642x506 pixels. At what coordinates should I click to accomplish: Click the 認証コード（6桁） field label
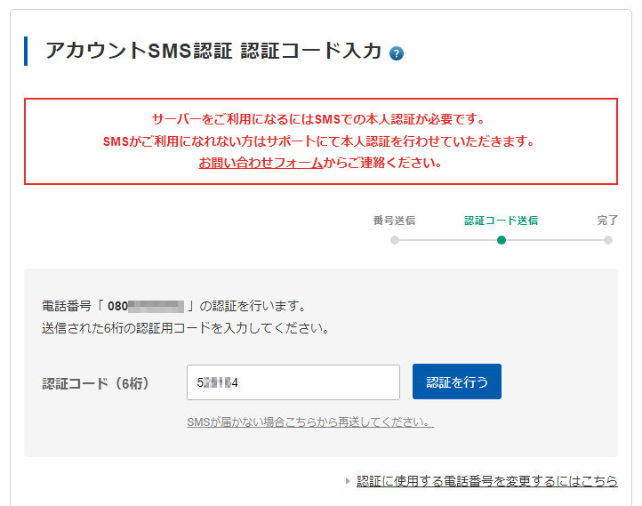tap(95, 383)
